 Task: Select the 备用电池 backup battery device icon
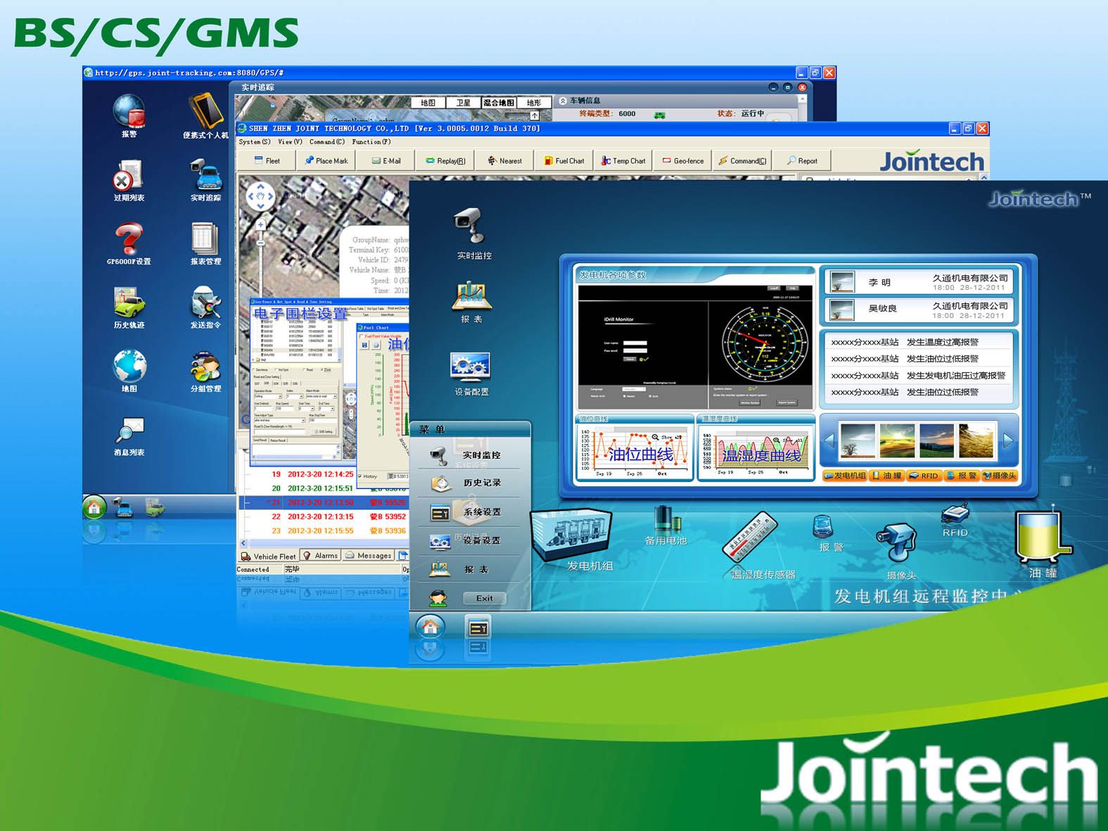point(666,525)
